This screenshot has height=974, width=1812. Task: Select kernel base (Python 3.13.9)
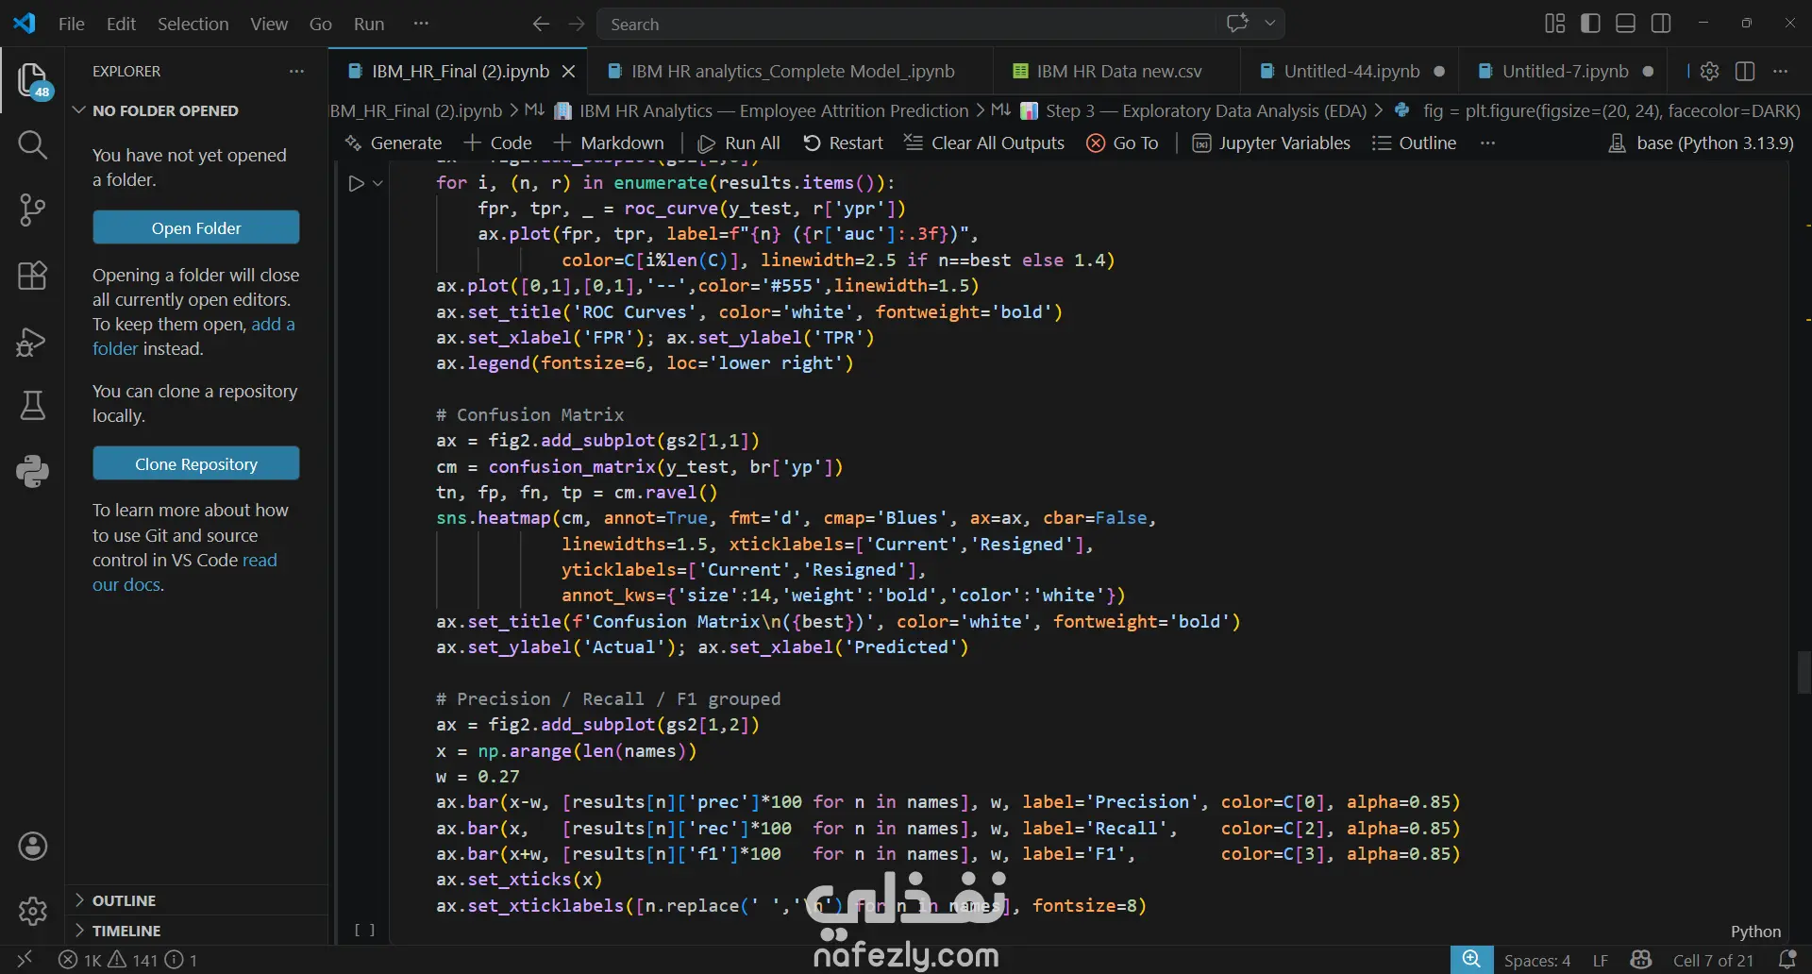click(1701, 143)
